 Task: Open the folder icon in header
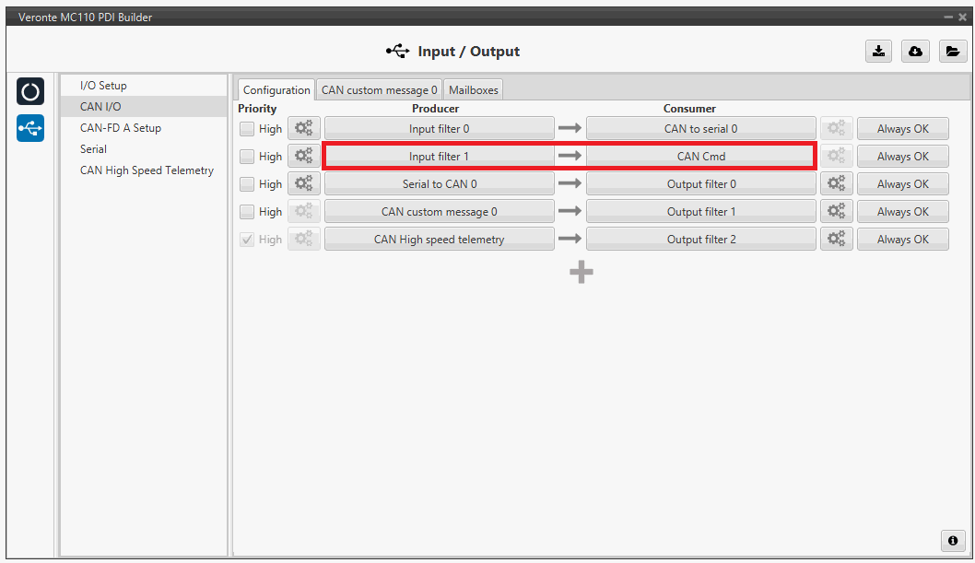coord(952,52)
